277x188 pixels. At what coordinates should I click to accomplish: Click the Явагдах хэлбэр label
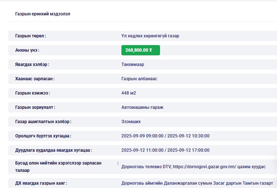pyautogui.click(x=32, y=64)
